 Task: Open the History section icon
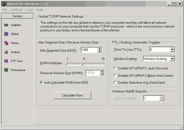(6, 43)
